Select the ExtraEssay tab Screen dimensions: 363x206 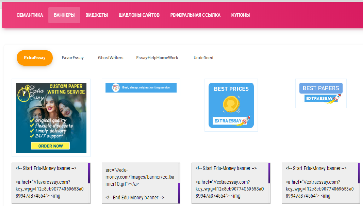pos(35,58)
